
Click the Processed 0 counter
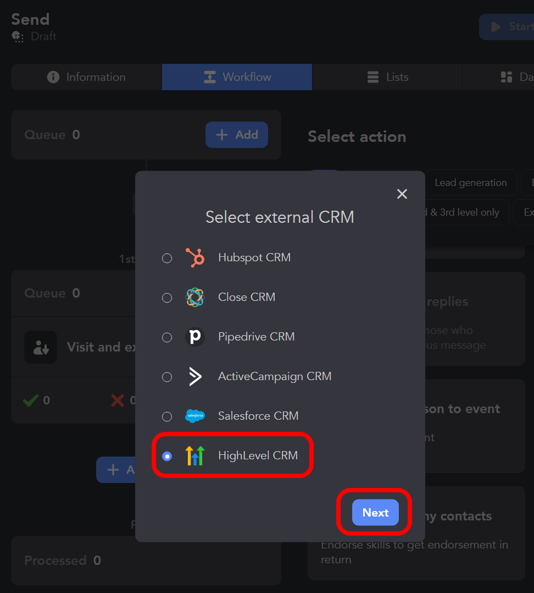[63, 561]
